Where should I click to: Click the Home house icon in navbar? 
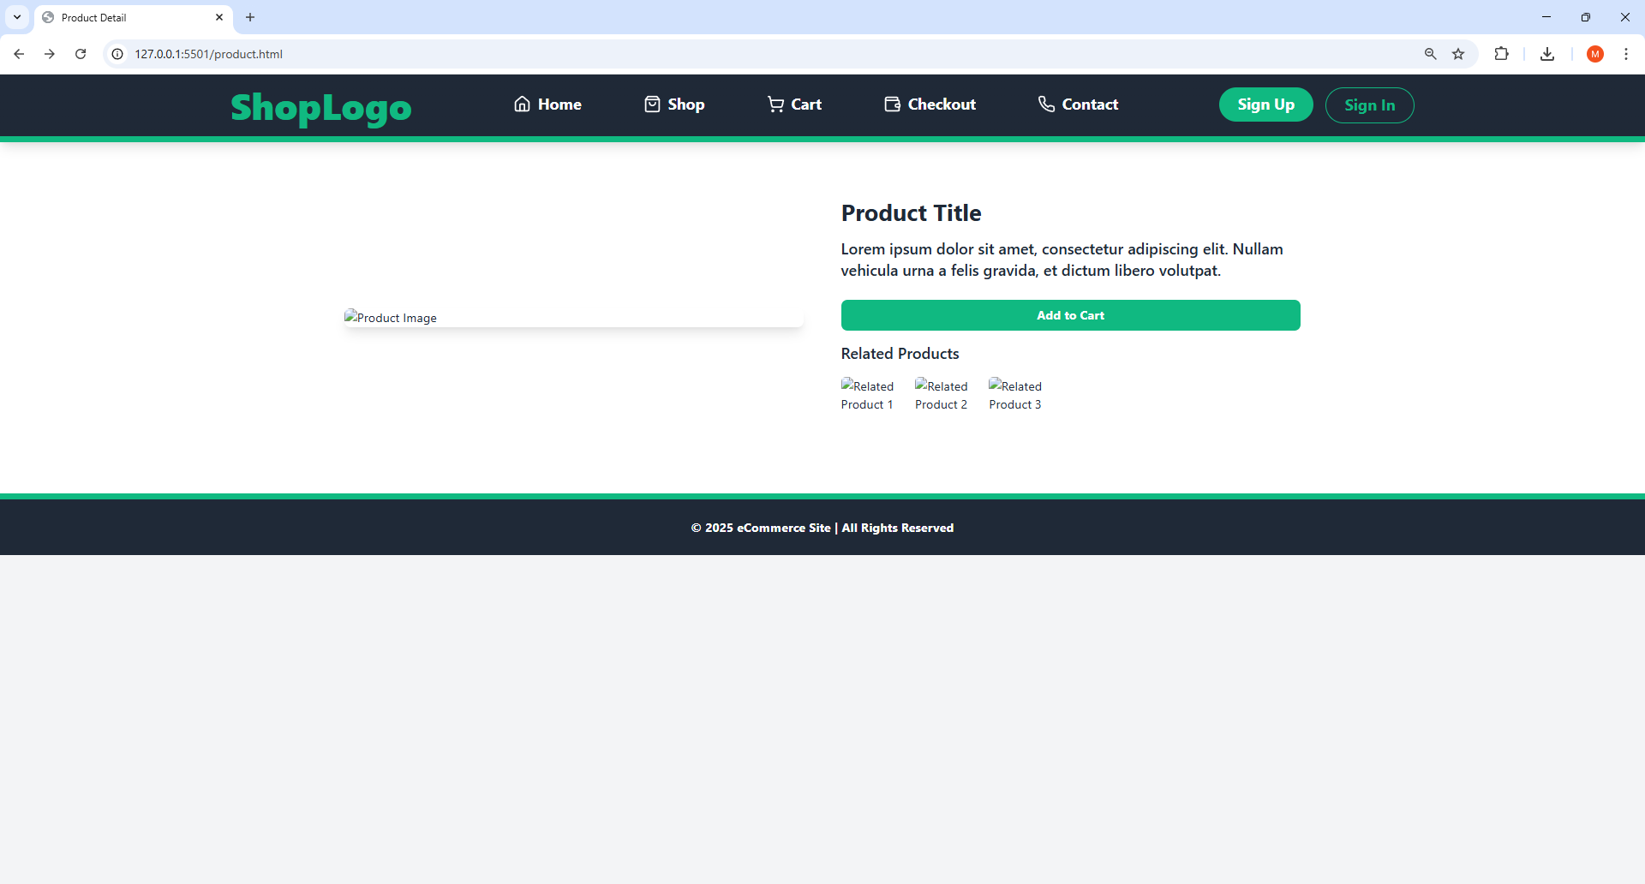coord(522,105)
